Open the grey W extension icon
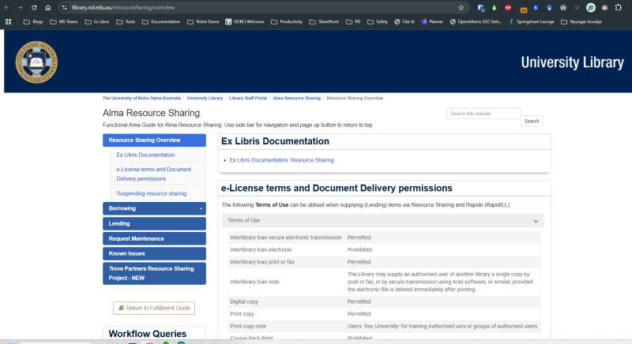The width and height of the screenshot is (632, 344). point(563,8)
